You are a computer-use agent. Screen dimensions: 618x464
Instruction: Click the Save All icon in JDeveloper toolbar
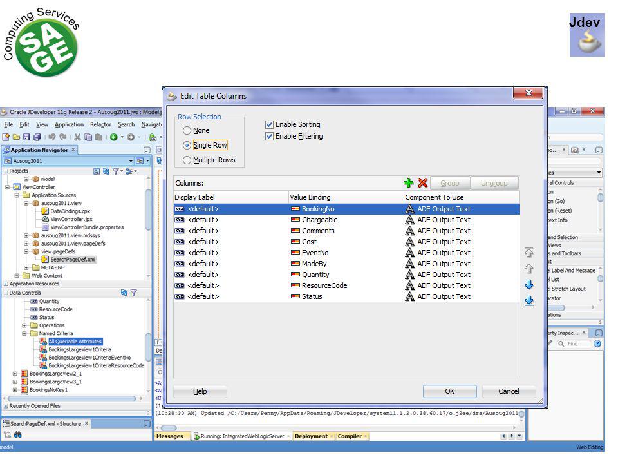[37, 137]
